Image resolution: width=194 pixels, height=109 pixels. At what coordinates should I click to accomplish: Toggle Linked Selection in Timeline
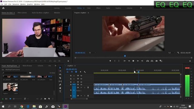coord(76,72)
